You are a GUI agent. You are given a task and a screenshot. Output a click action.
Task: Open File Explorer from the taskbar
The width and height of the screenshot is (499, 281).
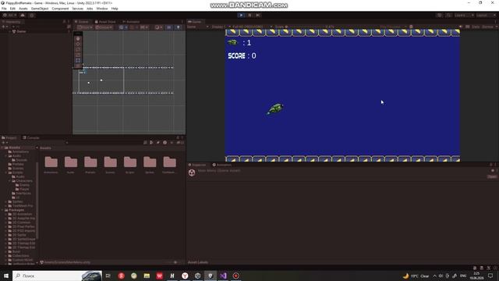click(x=147, y=276)
